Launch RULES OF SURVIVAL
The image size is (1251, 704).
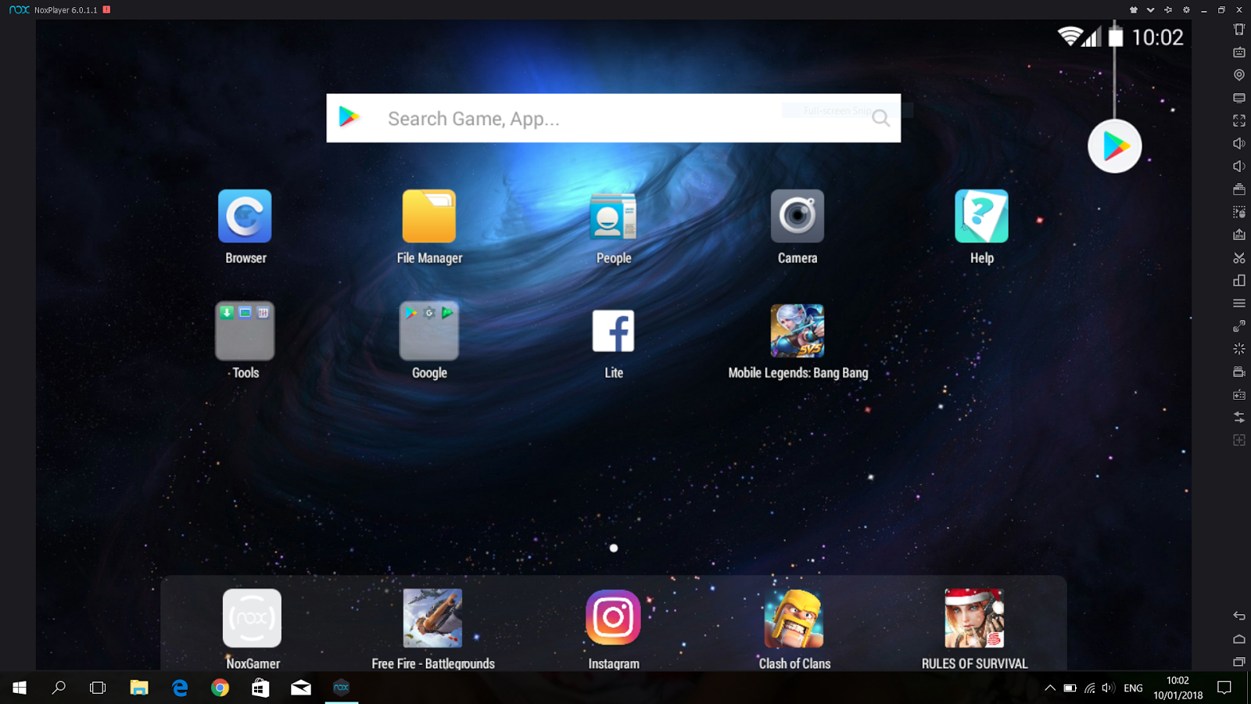click(x=974, y=618)
